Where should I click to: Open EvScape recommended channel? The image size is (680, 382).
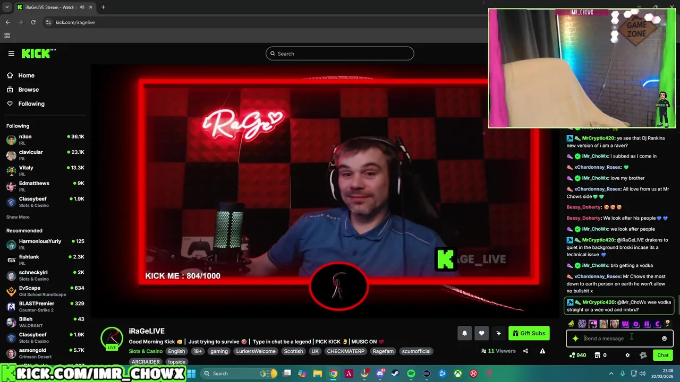click(45, 291)
